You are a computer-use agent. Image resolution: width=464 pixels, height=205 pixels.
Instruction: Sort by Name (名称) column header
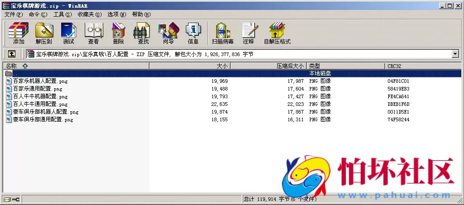click(76, 66)
